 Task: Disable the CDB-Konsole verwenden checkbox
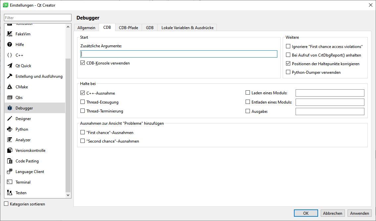point(83,63)
